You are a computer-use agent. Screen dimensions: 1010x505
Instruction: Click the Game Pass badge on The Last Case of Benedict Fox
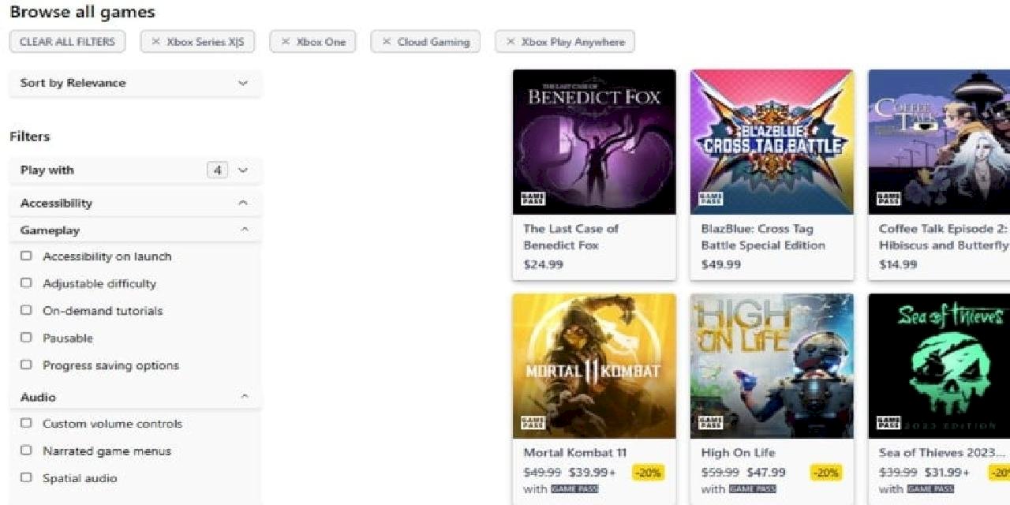pos(535,197)
